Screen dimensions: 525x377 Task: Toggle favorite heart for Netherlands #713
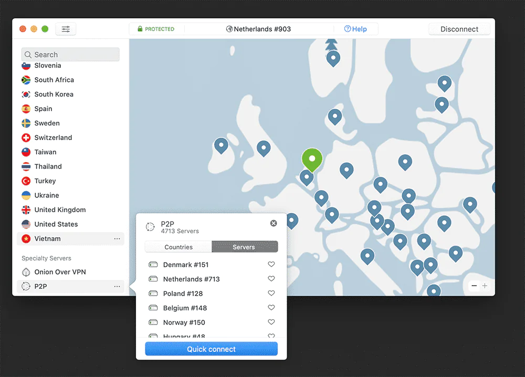click(x=271, y=279)
